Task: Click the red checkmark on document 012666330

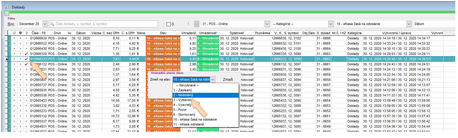Action: (26, 54)
